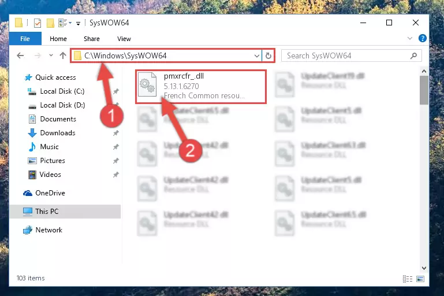Click the Downloads blue arrow icon
Screen dimensions: 444x296
click(x=32, y=133)
